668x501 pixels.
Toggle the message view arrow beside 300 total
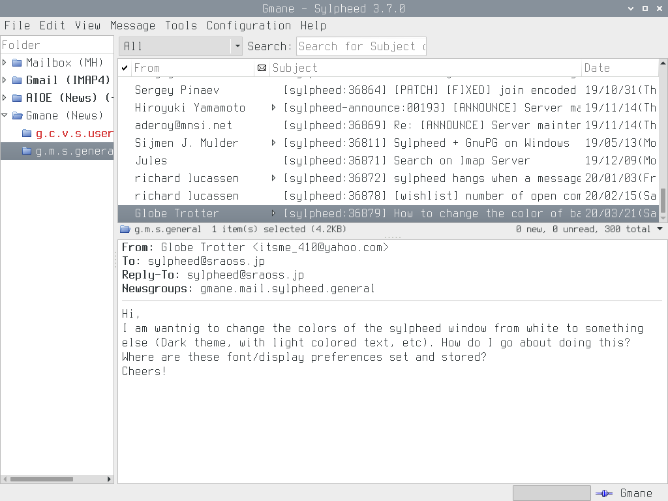pyautogui.click(x=660, y=229)
